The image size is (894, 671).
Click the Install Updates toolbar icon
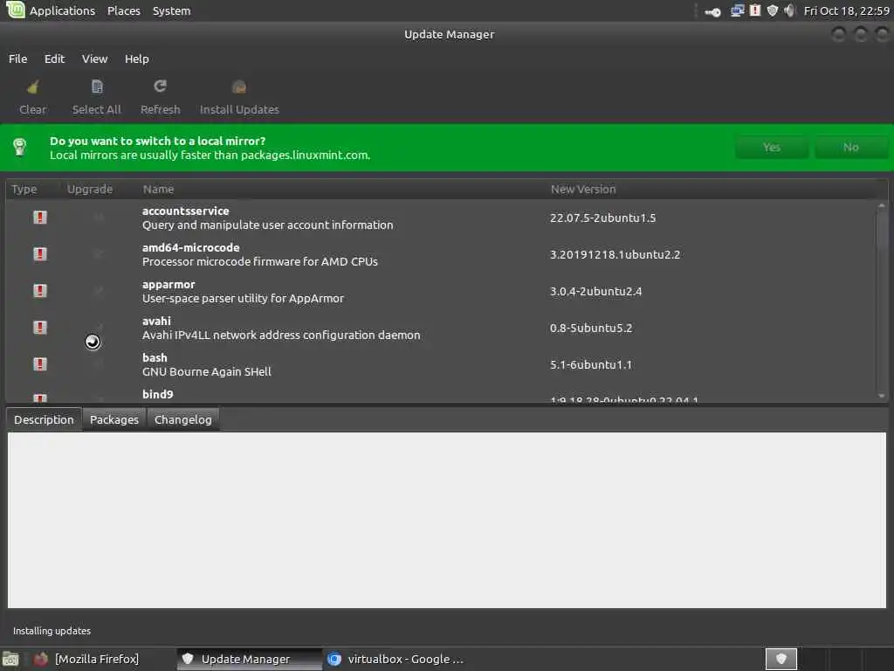(239, 86)
